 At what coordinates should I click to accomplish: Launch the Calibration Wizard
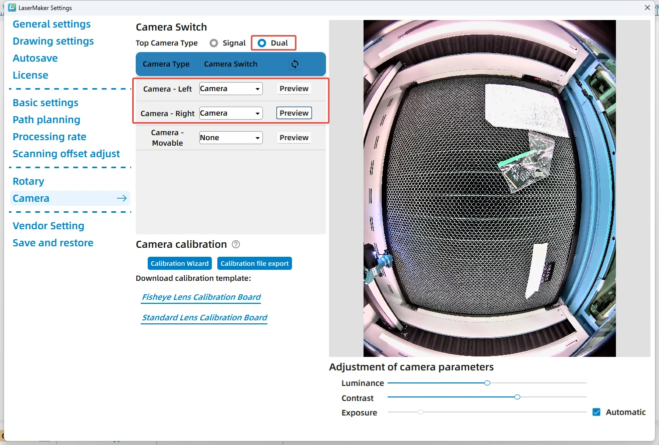coord(180,263)
